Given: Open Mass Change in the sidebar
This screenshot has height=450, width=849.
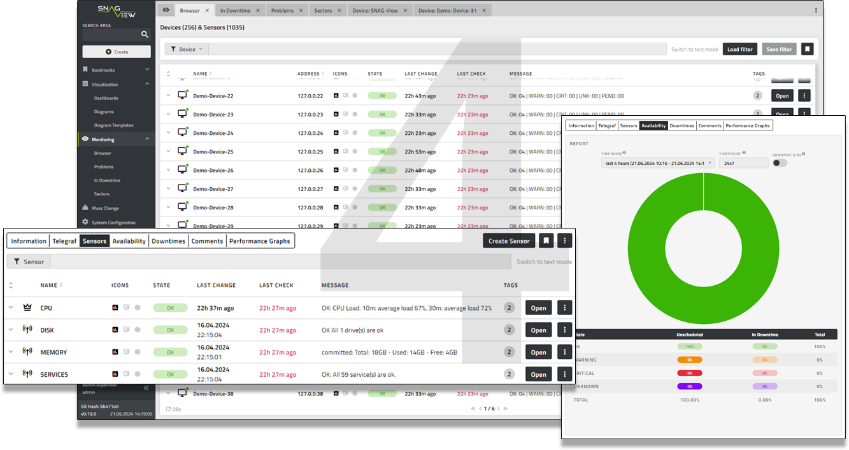Looking at the screenshot, I should (105, 208).
